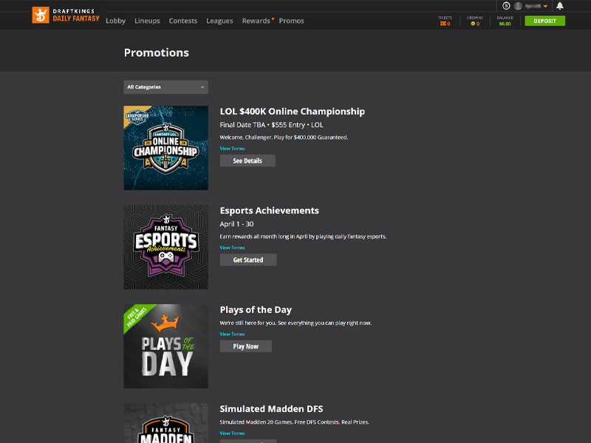This screenshot has height=443, width=591.
Task: Click the user avatar icon
Action: click(x=519, y=6)
